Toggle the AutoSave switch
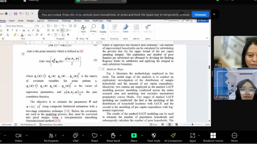The height and width of the screenshot is (144, 257). click(x=8, y=14)
